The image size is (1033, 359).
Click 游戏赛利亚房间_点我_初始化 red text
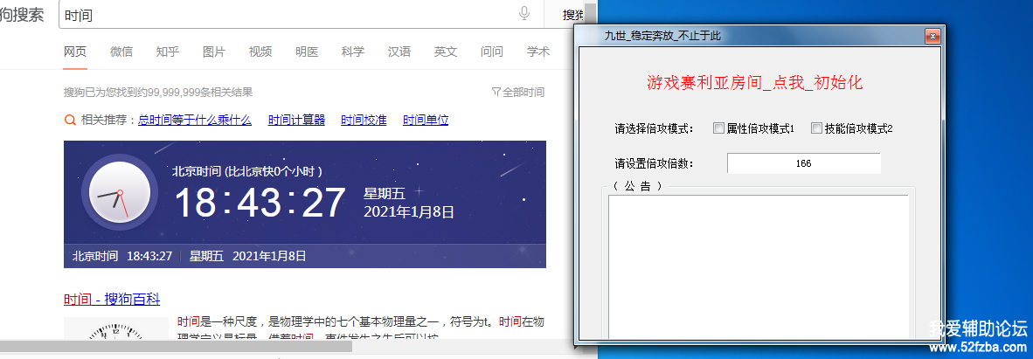(755, 83)
